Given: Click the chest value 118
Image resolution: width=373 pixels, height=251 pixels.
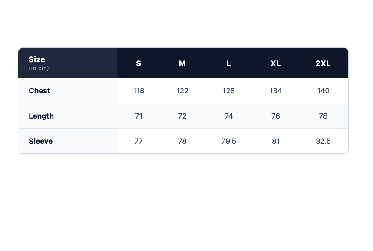Looking at the screenshot, I should tap(139, 91).
